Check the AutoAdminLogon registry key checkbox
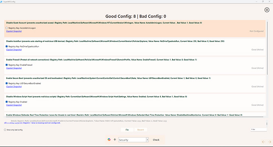 [x=7, y=28]
